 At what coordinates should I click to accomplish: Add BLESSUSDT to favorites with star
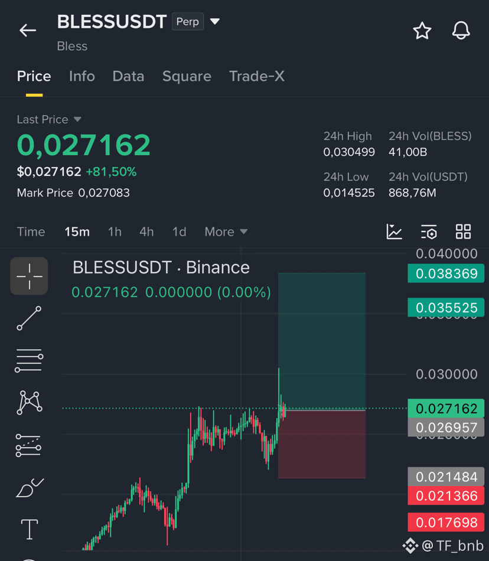tap(422, 30)
